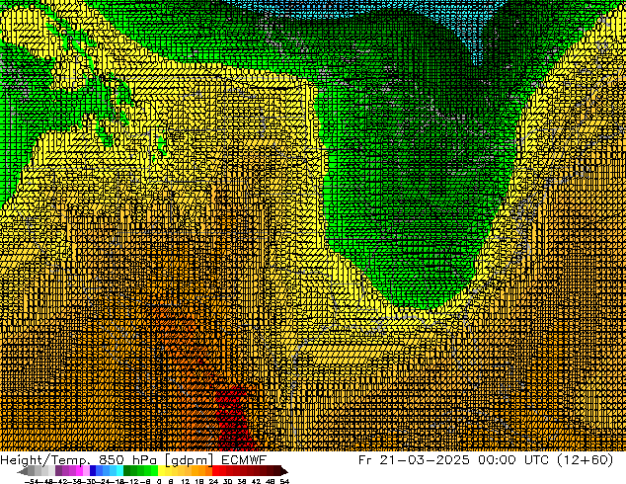Click the "Fr" weekday label
This screenshot has height=484, width=626.
365,460
